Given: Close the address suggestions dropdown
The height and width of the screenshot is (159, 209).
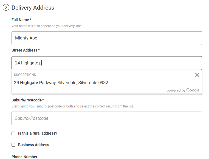Looking at the screenshot, I should [197, 75].
